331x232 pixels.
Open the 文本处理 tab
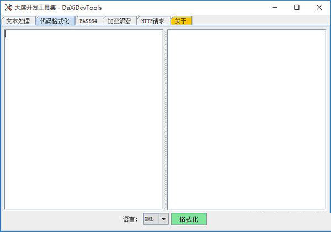tap(18, 21)
